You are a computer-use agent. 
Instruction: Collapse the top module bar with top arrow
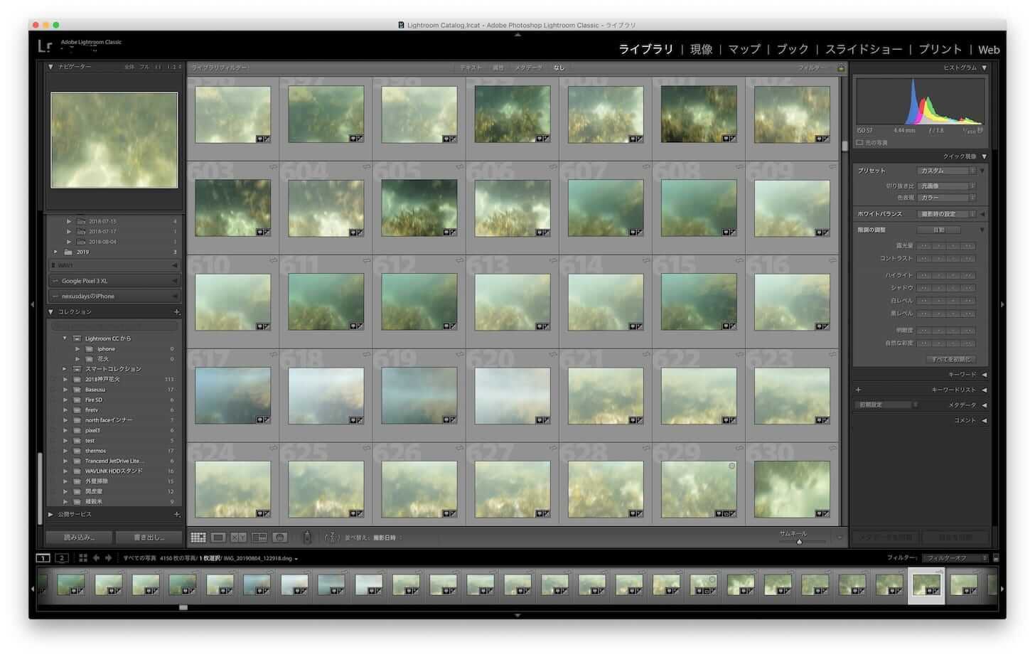click(517, 34)
